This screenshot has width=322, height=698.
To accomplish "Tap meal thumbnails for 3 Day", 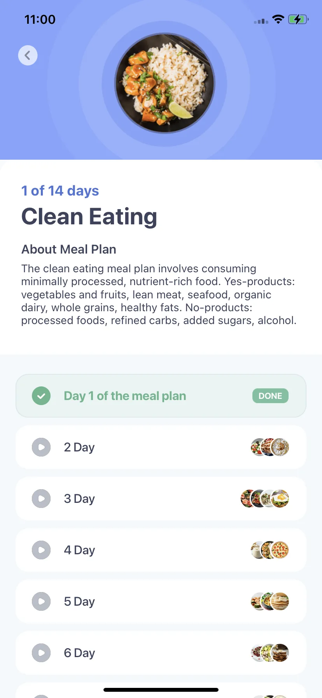I will [265, 499].
